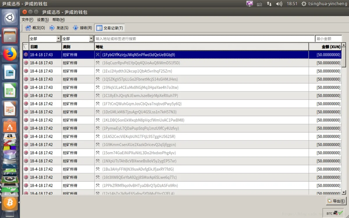
Task: Open LibreOffice Calc from the dock
Action: 10,91
